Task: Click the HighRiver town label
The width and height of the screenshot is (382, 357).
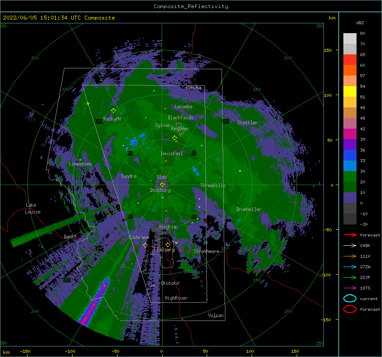Action: click(x=176, y=298)
